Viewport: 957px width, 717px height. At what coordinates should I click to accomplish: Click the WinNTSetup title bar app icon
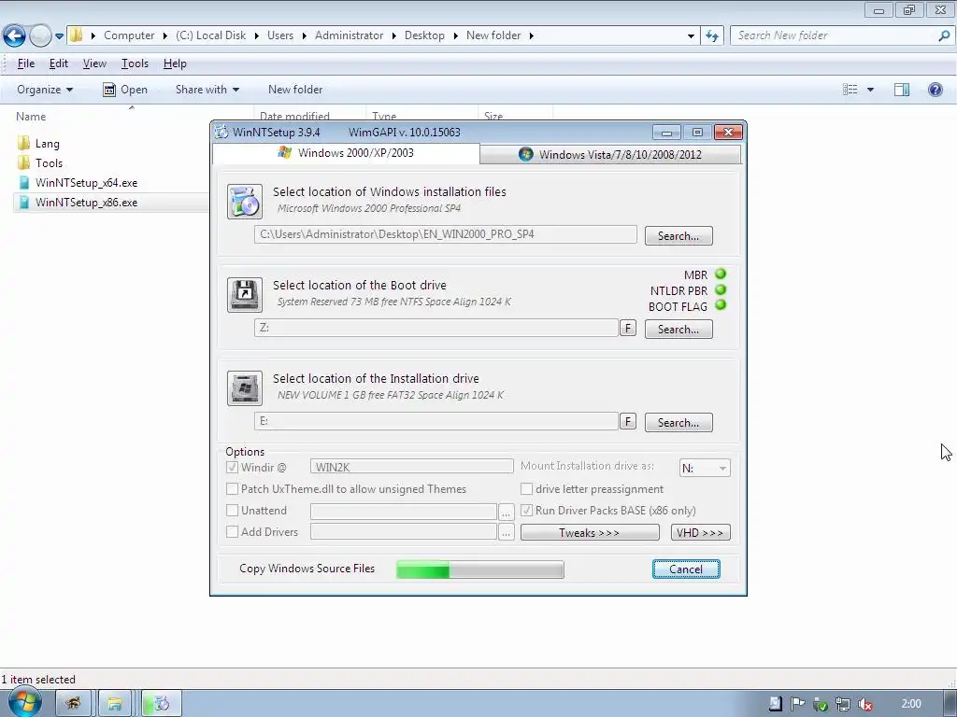pyautogui.click(x=221, y=132)
